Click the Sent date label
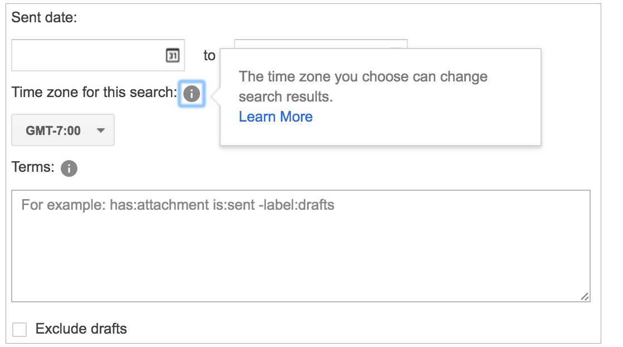623x347 pixels. (44, 17)
